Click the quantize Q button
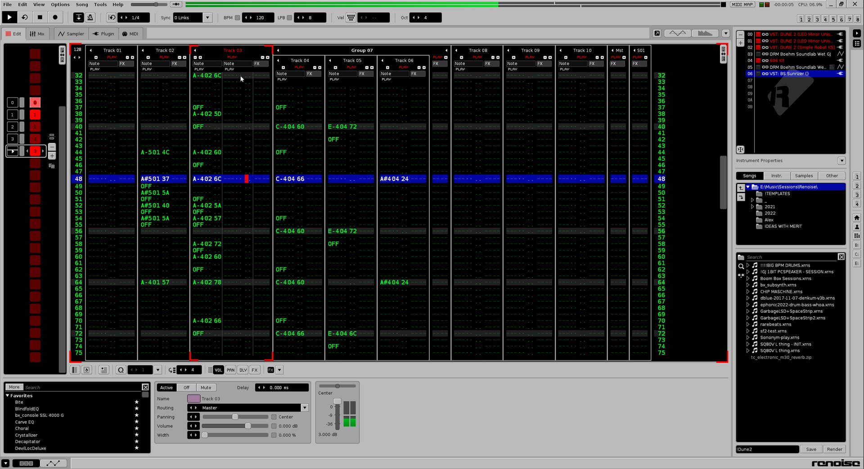864x469 pixels. pyautogui.click(x=121, y=370)
